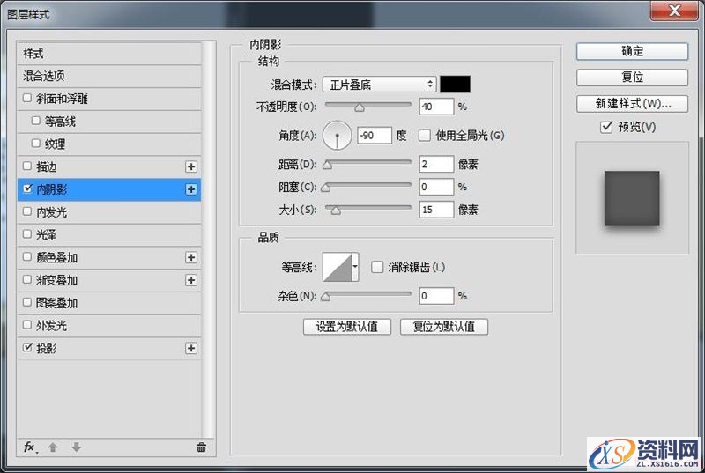Screen dimensions: 705x473
Task: Open the black shadow color swatch
Action: coord(455,84)
